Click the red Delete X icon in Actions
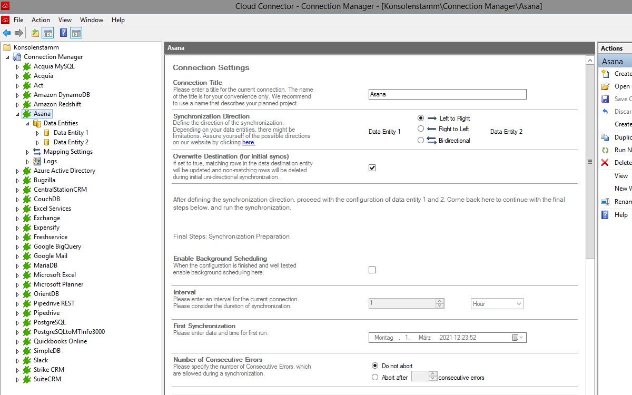632x395 pixels. tap(605, 163)
